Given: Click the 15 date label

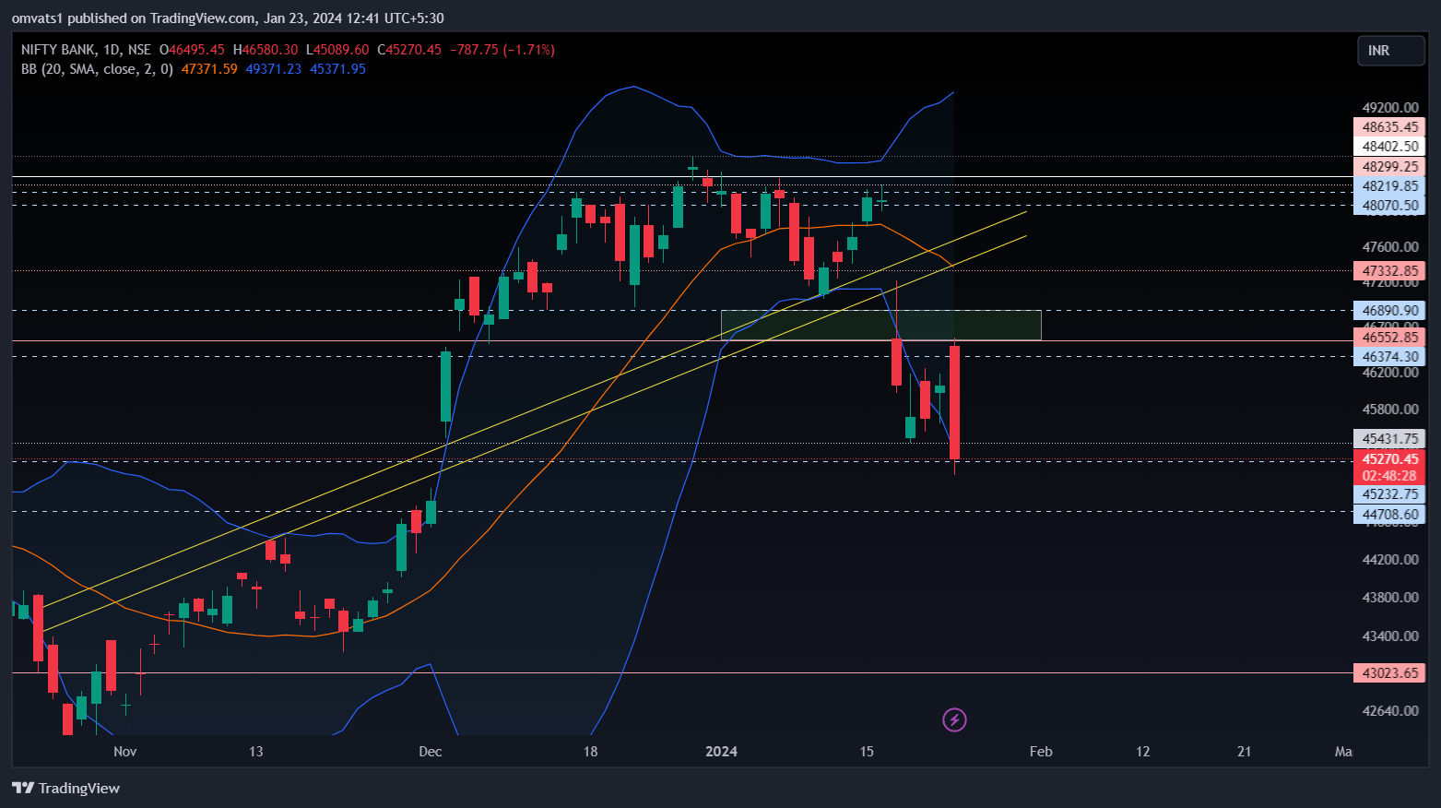Looking at the screenshot, I should point(867,752).
